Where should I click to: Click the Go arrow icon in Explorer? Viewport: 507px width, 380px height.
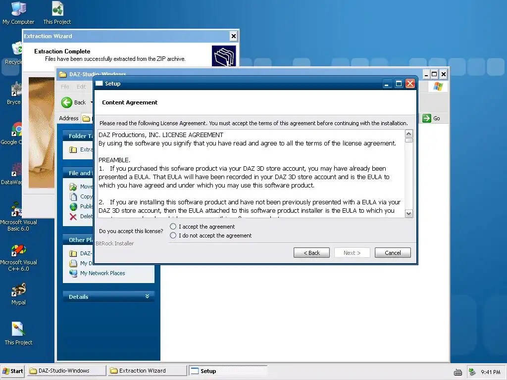click(x=426, y=118)
